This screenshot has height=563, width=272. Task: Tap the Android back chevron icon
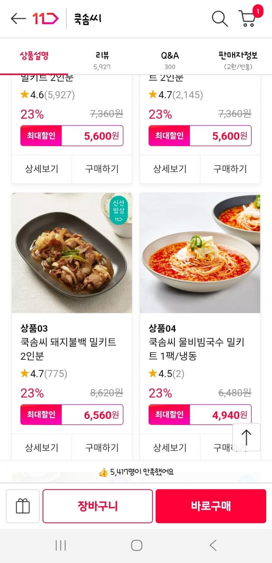tap(213, 545)
